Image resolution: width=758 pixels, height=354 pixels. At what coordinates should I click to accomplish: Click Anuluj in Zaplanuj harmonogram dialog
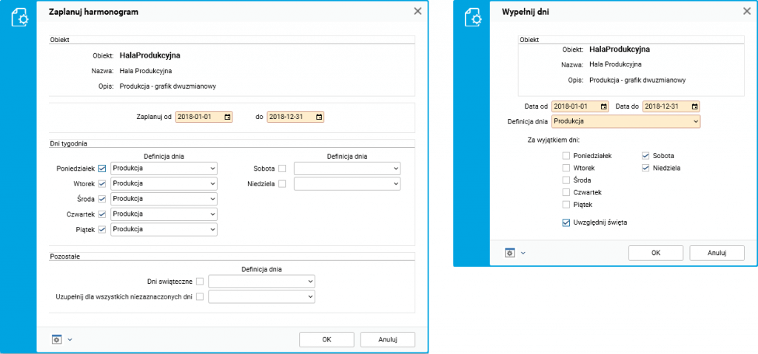[388, 339]
